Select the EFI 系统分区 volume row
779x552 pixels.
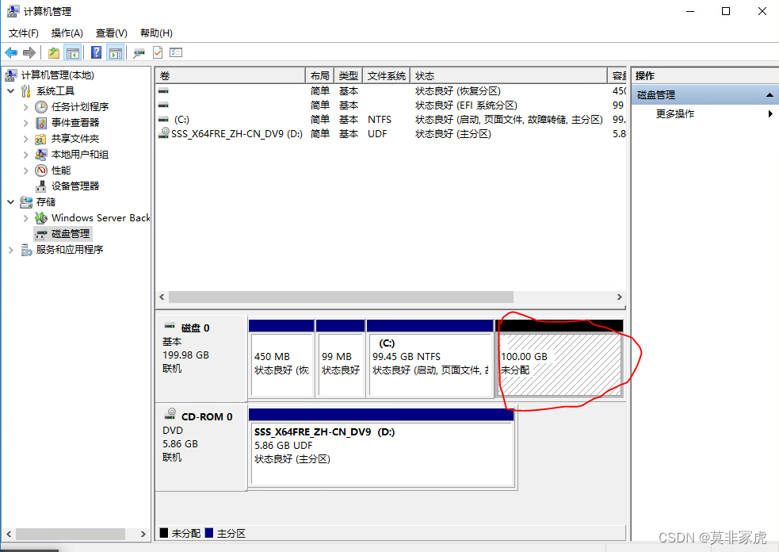391,105
